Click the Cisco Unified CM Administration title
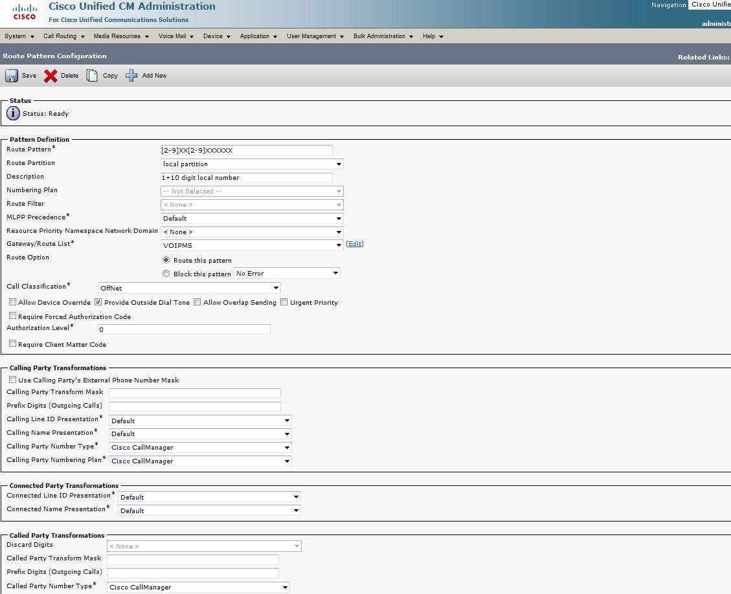Screen dimensions: 731x594 click(x=132, y=6)
